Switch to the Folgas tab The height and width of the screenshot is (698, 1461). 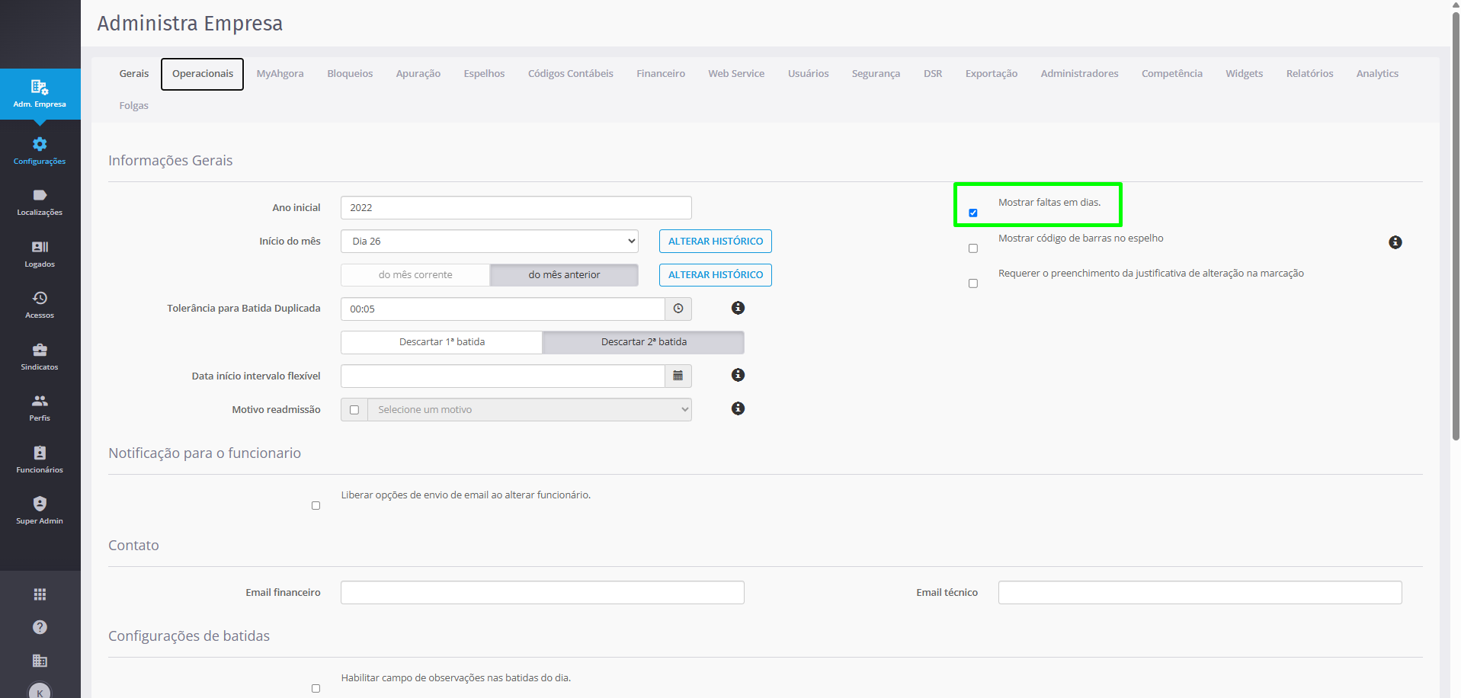134,106
